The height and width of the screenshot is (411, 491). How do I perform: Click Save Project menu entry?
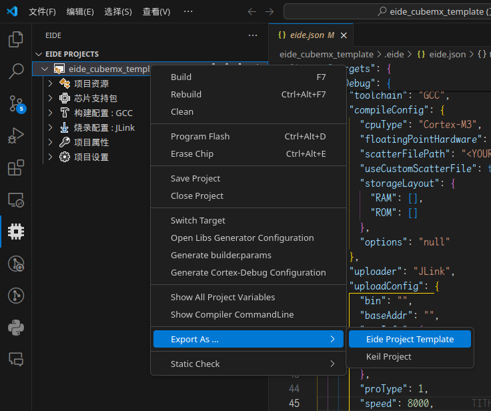[248, 179]
